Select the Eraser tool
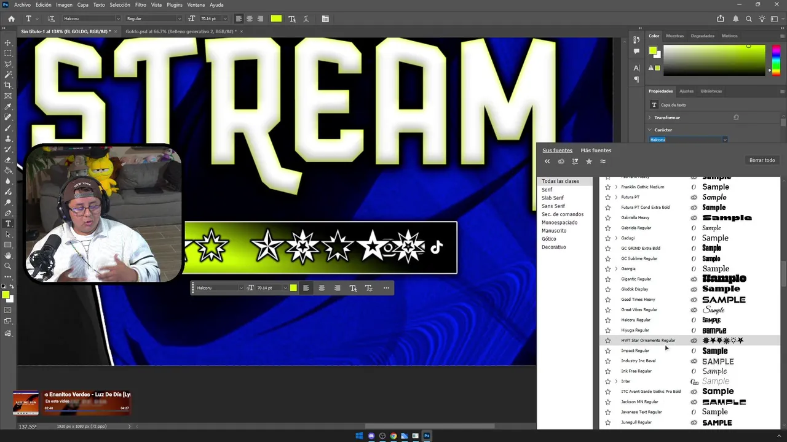 [8, 160]
